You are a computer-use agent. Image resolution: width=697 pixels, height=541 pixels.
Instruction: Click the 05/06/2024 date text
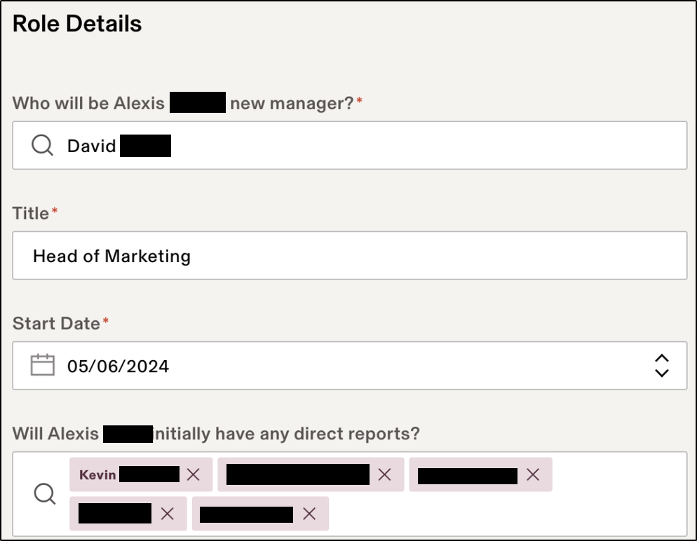pyautogui.click(x=118, y=366)
